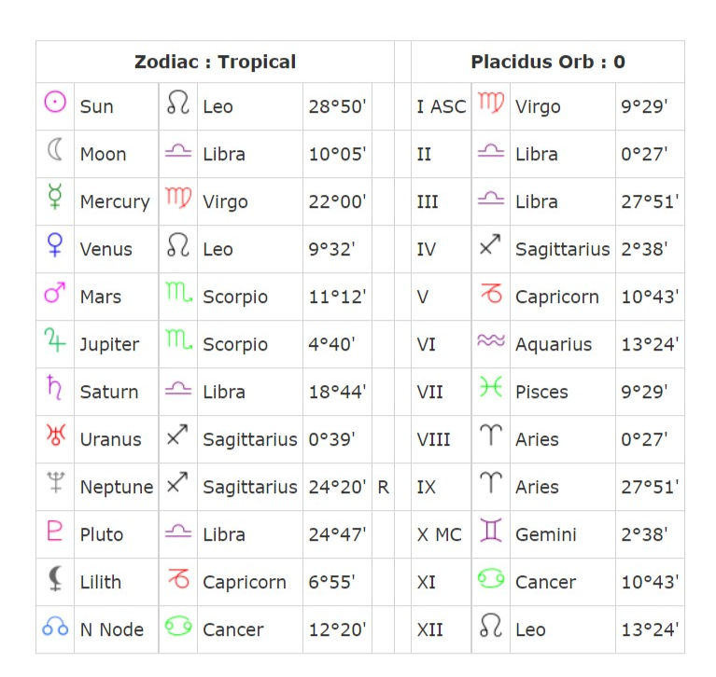This screenshot has width=716, height=677.
Task: Click Neptune's retrograde R marker
Action: 383,487
